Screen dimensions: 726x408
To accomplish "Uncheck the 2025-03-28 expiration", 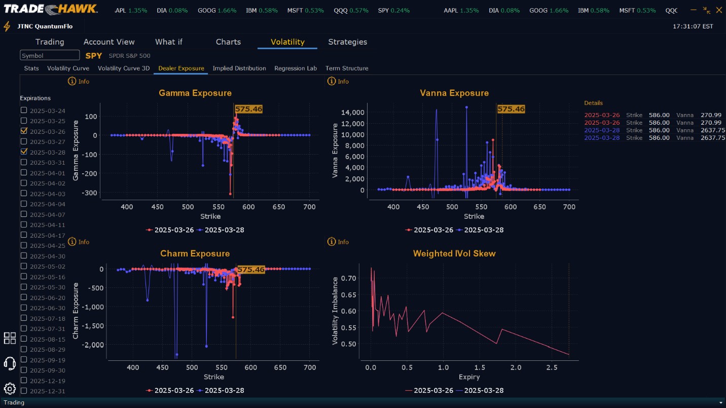I will [24, 152].
